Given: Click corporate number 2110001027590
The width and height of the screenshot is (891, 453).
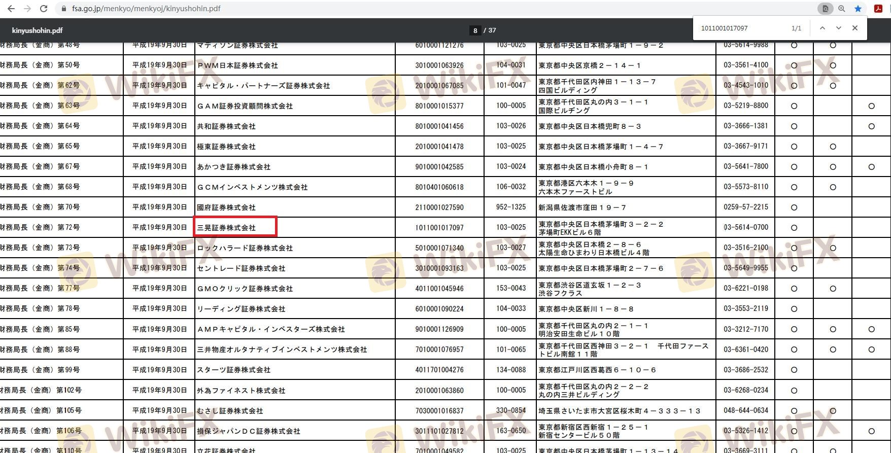Looking at the screenshot, I should click(439, 207).
